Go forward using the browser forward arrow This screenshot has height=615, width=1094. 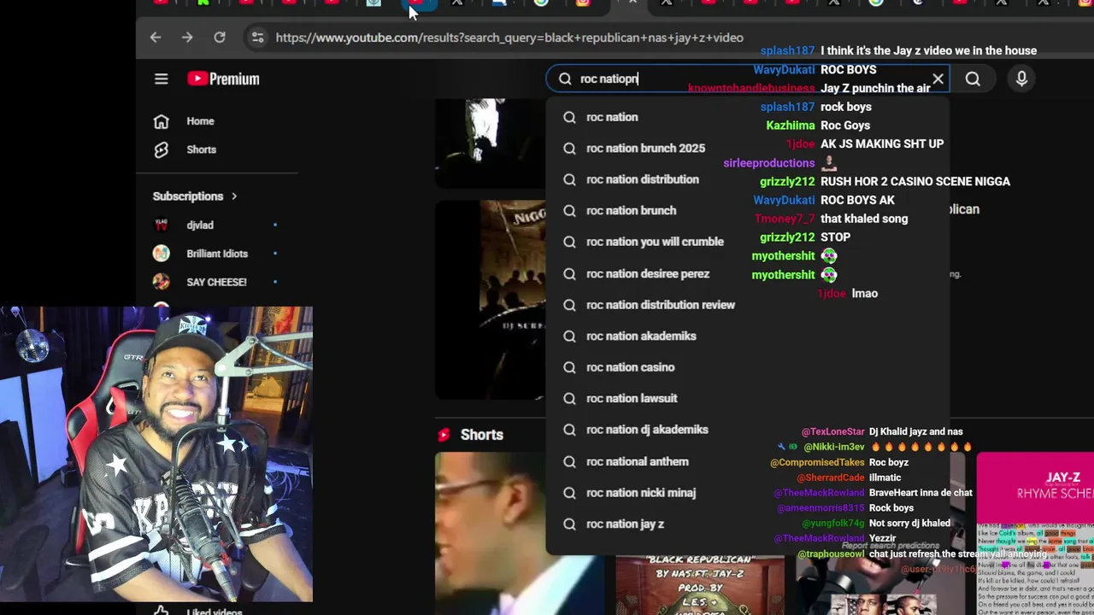point(187,38)
